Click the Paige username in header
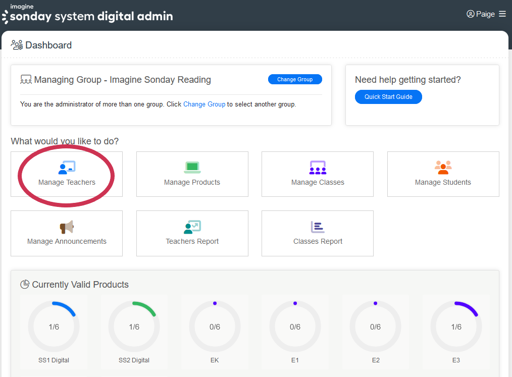 485,14
